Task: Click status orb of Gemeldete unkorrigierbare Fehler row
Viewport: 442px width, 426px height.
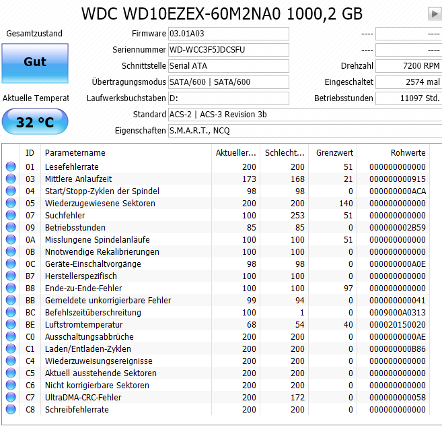Action: point(11,301)
